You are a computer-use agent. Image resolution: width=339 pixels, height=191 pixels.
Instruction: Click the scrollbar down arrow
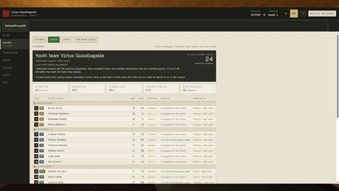[x=337, y=182]
